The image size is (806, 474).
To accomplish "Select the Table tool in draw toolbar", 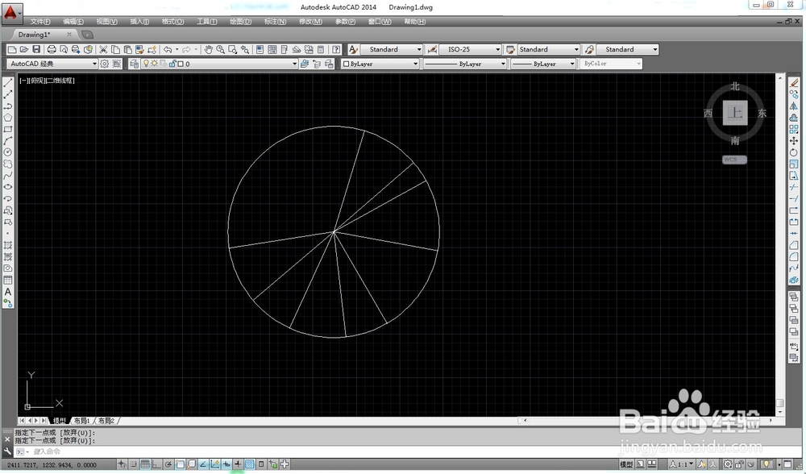I will coord(8,281).
